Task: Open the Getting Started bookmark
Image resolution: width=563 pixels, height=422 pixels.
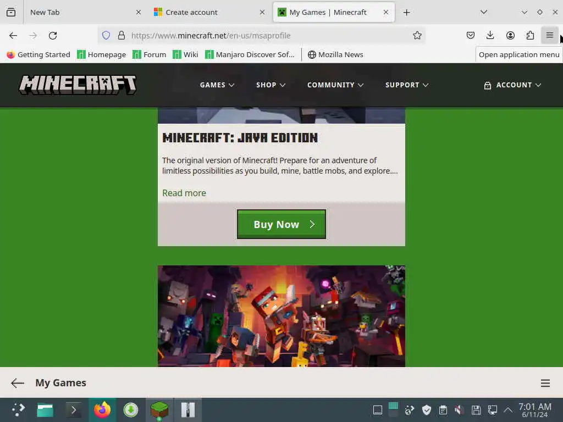Action: click(38, 54)
